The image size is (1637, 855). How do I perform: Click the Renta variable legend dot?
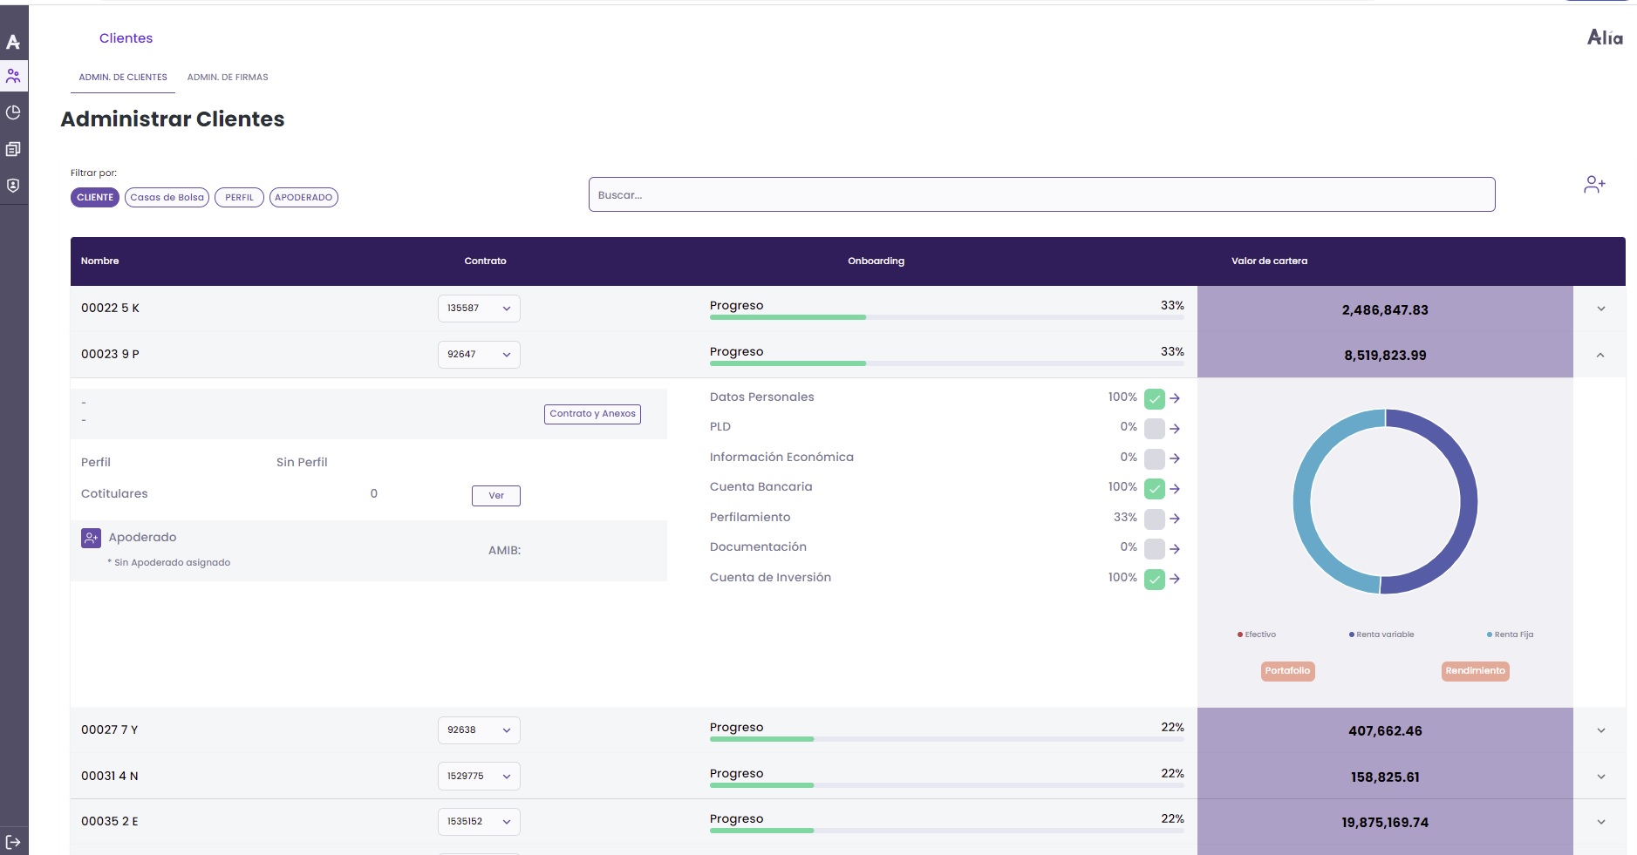[1352, 634]
